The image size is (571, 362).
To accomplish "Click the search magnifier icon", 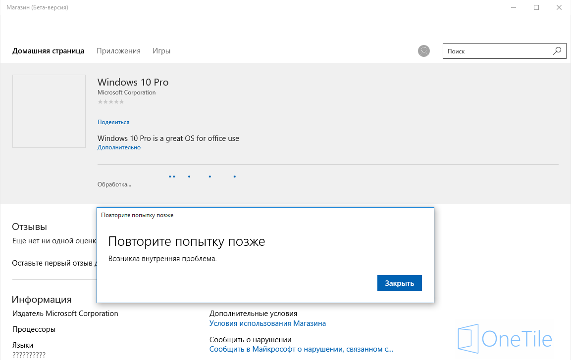I will tap(557, 51).
